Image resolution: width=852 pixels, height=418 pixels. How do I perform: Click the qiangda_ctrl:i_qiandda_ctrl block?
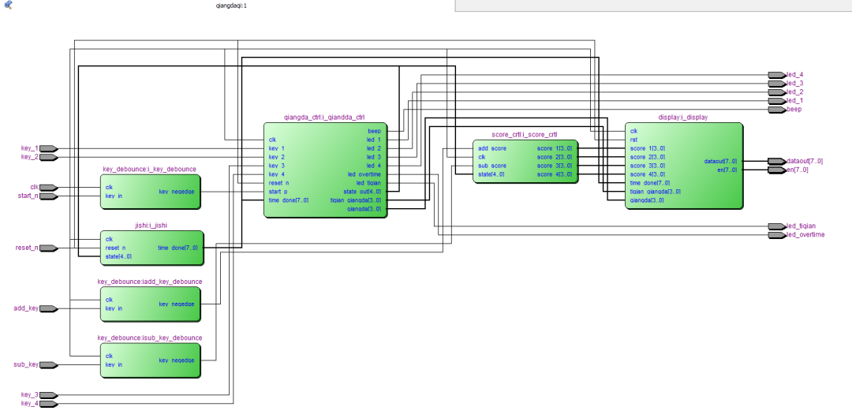click(x=325, y=170)
